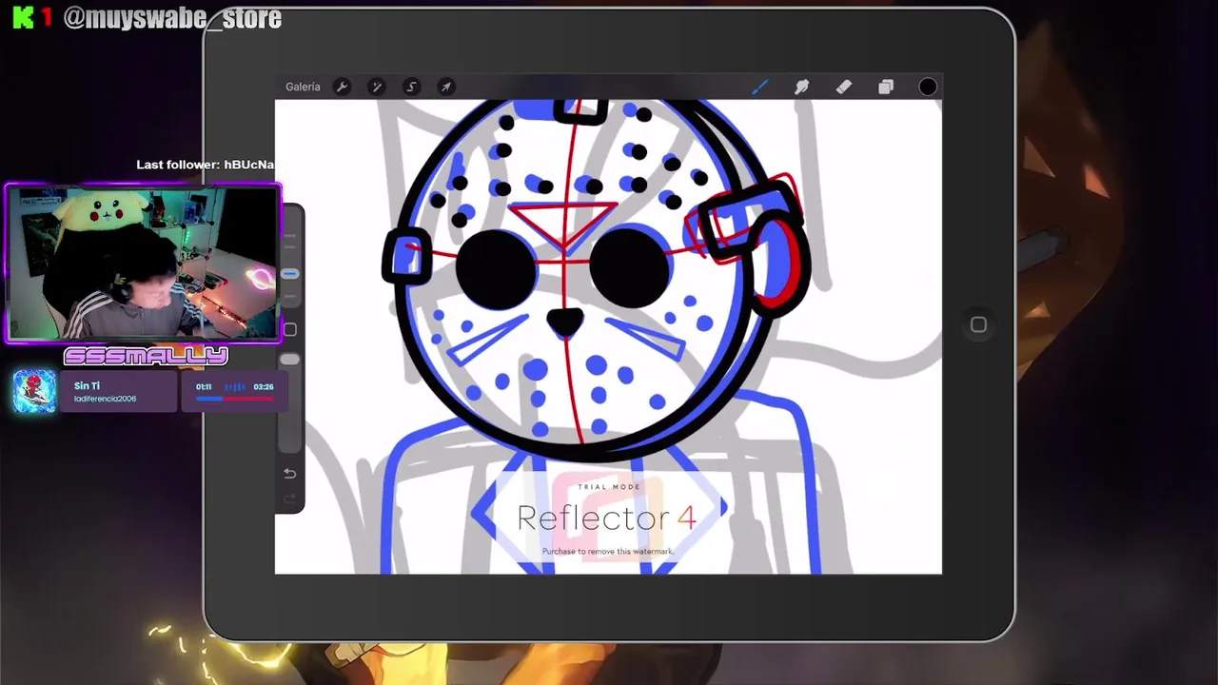Viewport: 1218px width, 685px height.
Task: Click the elapsed time 01:11
Action: 204,387
